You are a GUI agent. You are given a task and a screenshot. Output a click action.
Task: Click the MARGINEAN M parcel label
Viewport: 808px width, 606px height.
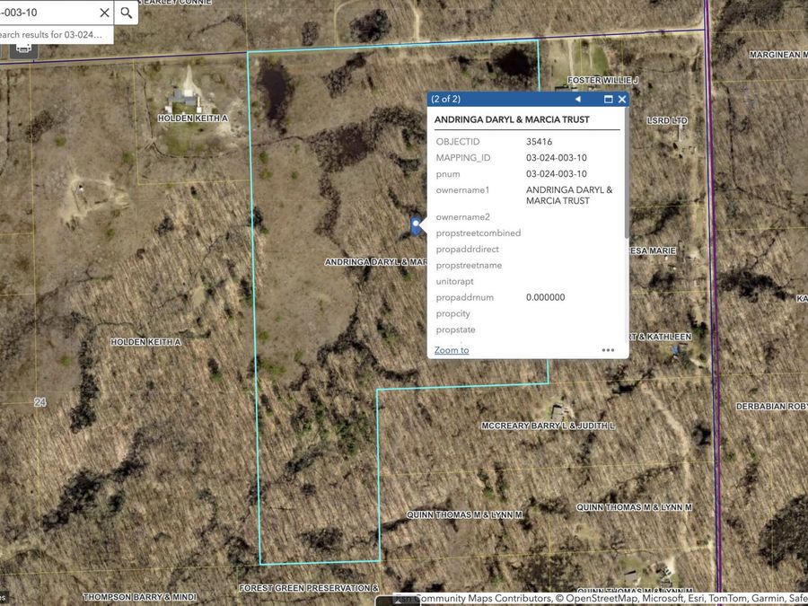tap(778, 54)
